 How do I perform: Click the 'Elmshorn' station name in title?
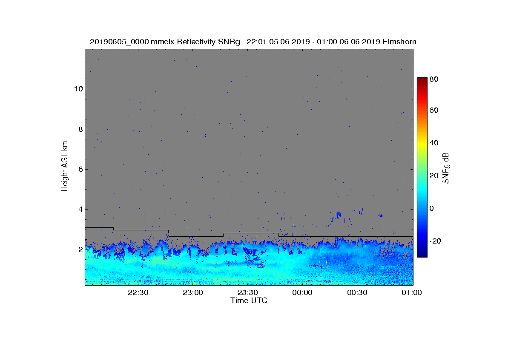coord(399,42)
